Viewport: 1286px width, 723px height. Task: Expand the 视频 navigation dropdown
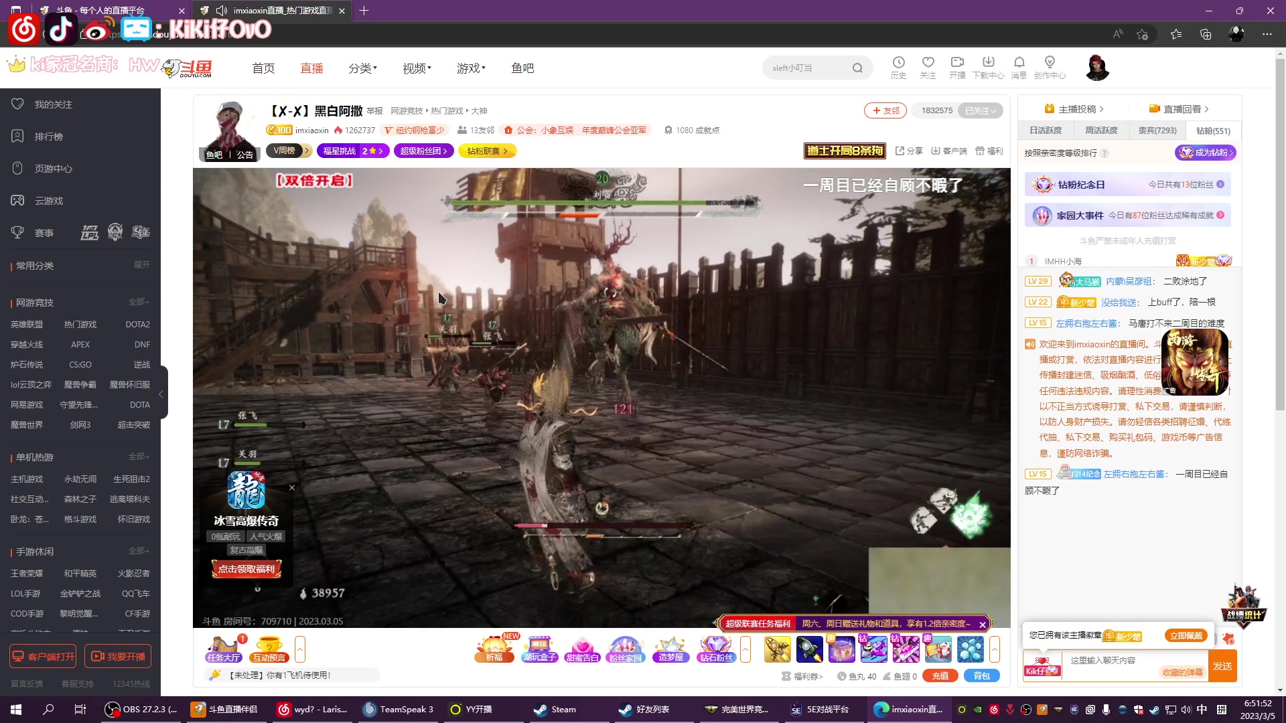point(417,68)
